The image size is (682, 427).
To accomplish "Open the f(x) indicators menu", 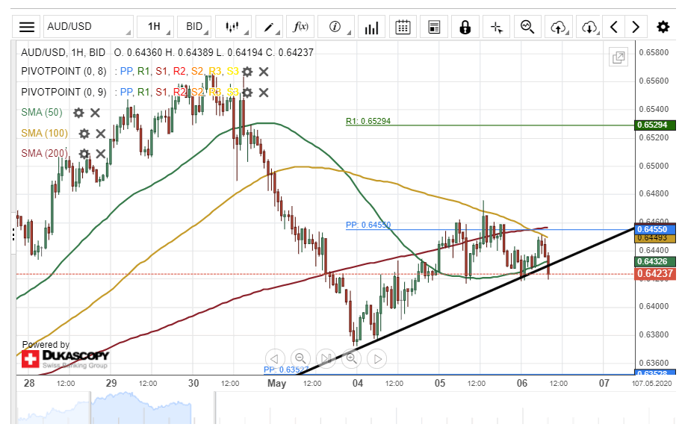I will point(300,27).
